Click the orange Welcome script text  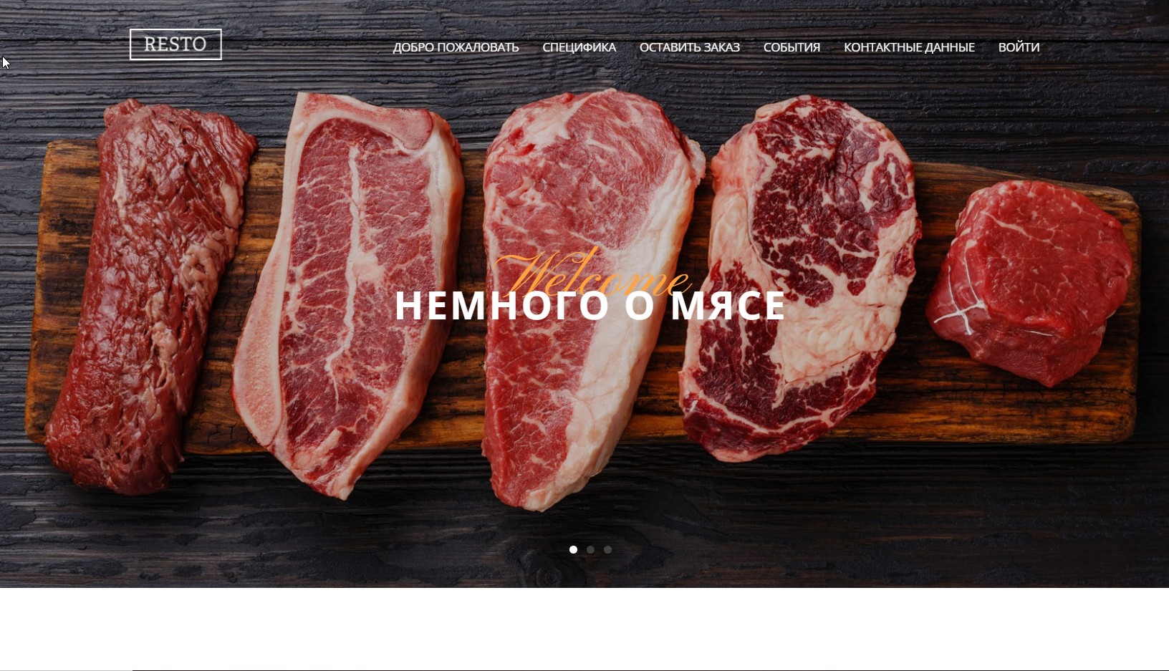click(592, 274)
